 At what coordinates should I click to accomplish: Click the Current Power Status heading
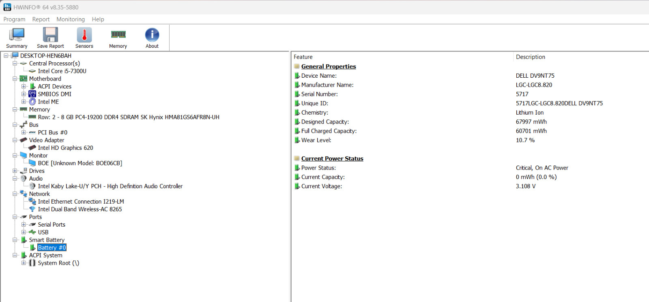pyautogui.click(x=332, y=159)
